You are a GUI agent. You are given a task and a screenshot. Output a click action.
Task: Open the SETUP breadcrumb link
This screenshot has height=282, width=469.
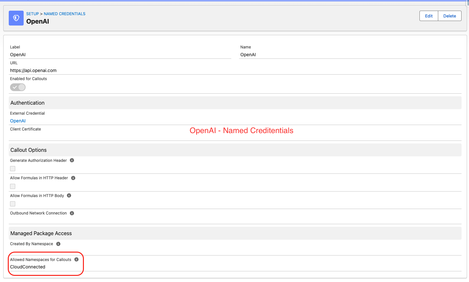32,14
